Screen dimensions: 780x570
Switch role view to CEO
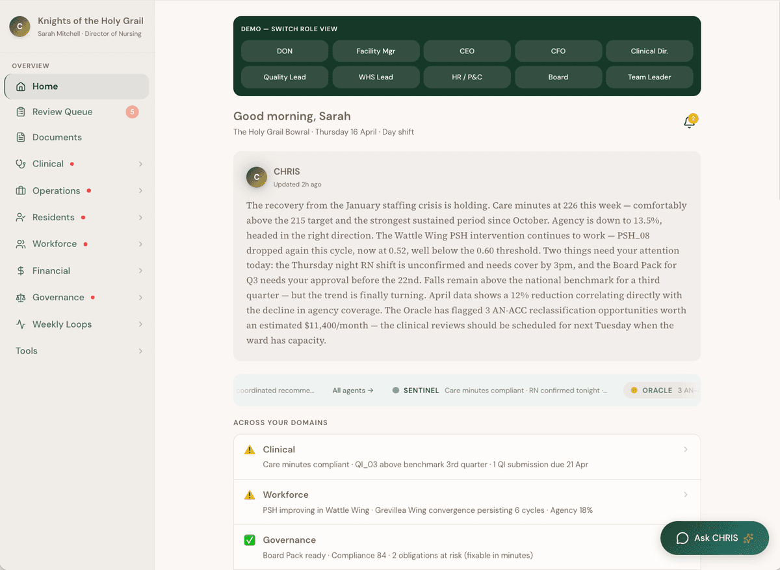(467, 51)
